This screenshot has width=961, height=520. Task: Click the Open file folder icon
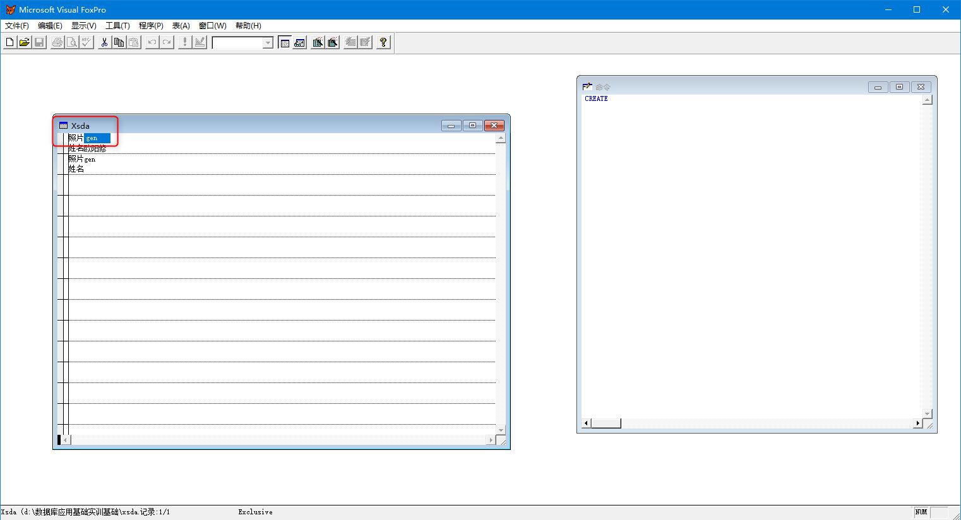[24, 42]
